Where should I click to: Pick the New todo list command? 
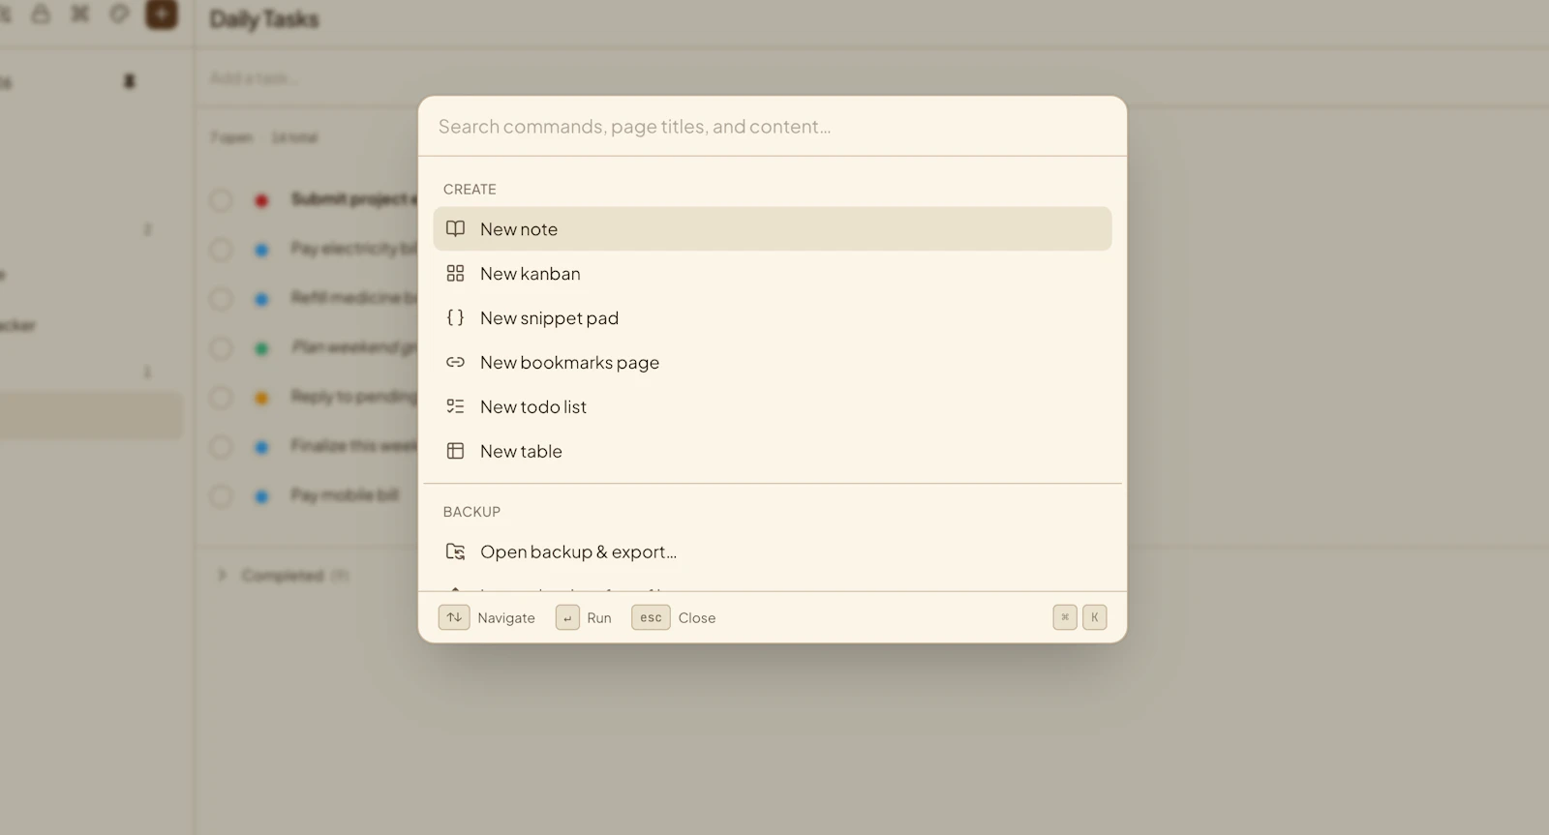pos(772,407)
